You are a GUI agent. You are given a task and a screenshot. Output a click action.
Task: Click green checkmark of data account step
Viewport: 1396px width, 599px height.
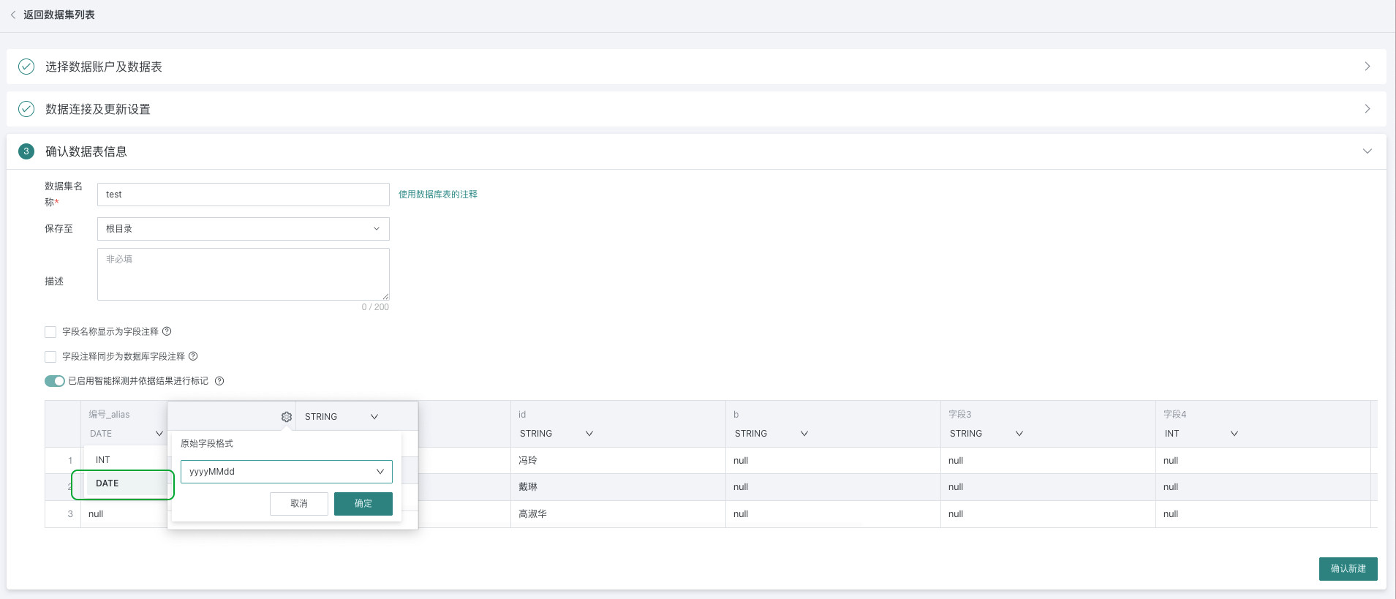(26, 67)
